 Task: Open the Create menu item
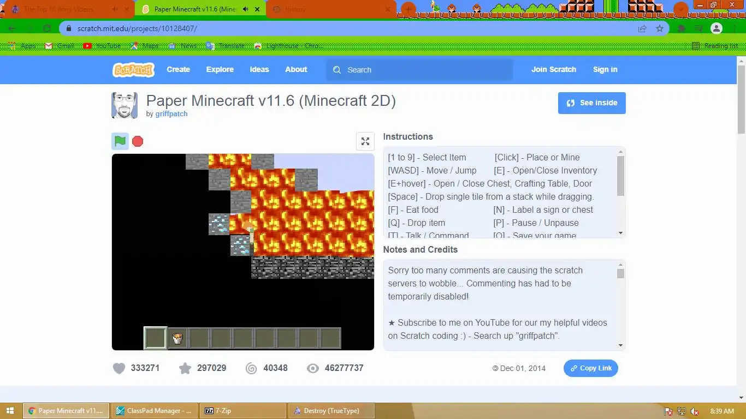click(x=178, y=70)
